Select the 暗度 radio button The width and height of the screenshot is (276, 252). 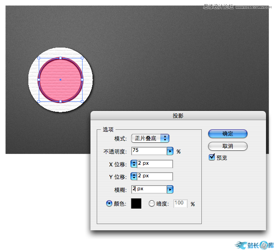pos(151,204)
